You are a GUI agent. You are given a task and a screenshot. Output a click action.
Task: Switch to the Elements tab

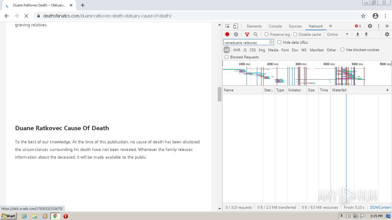coord(254,26)
